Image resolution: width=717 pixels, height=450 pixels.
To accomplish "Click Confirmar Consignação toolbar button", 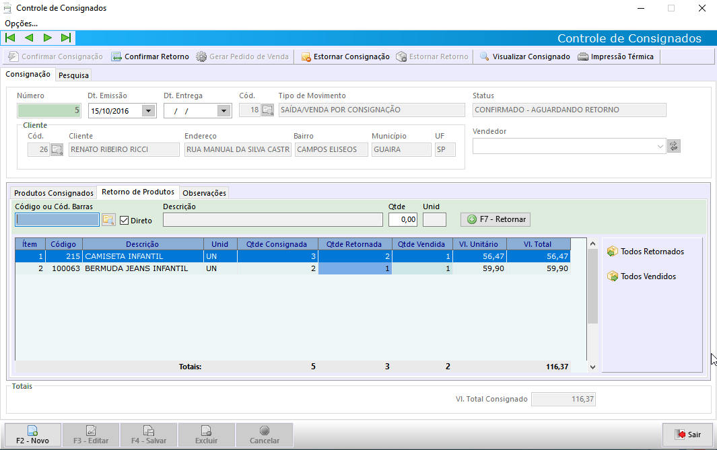I will [x=55, y=57].
